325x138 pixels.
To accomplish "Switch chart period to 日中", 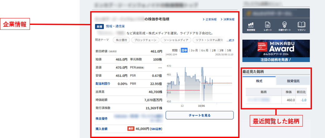I will [x=184, y=50].
